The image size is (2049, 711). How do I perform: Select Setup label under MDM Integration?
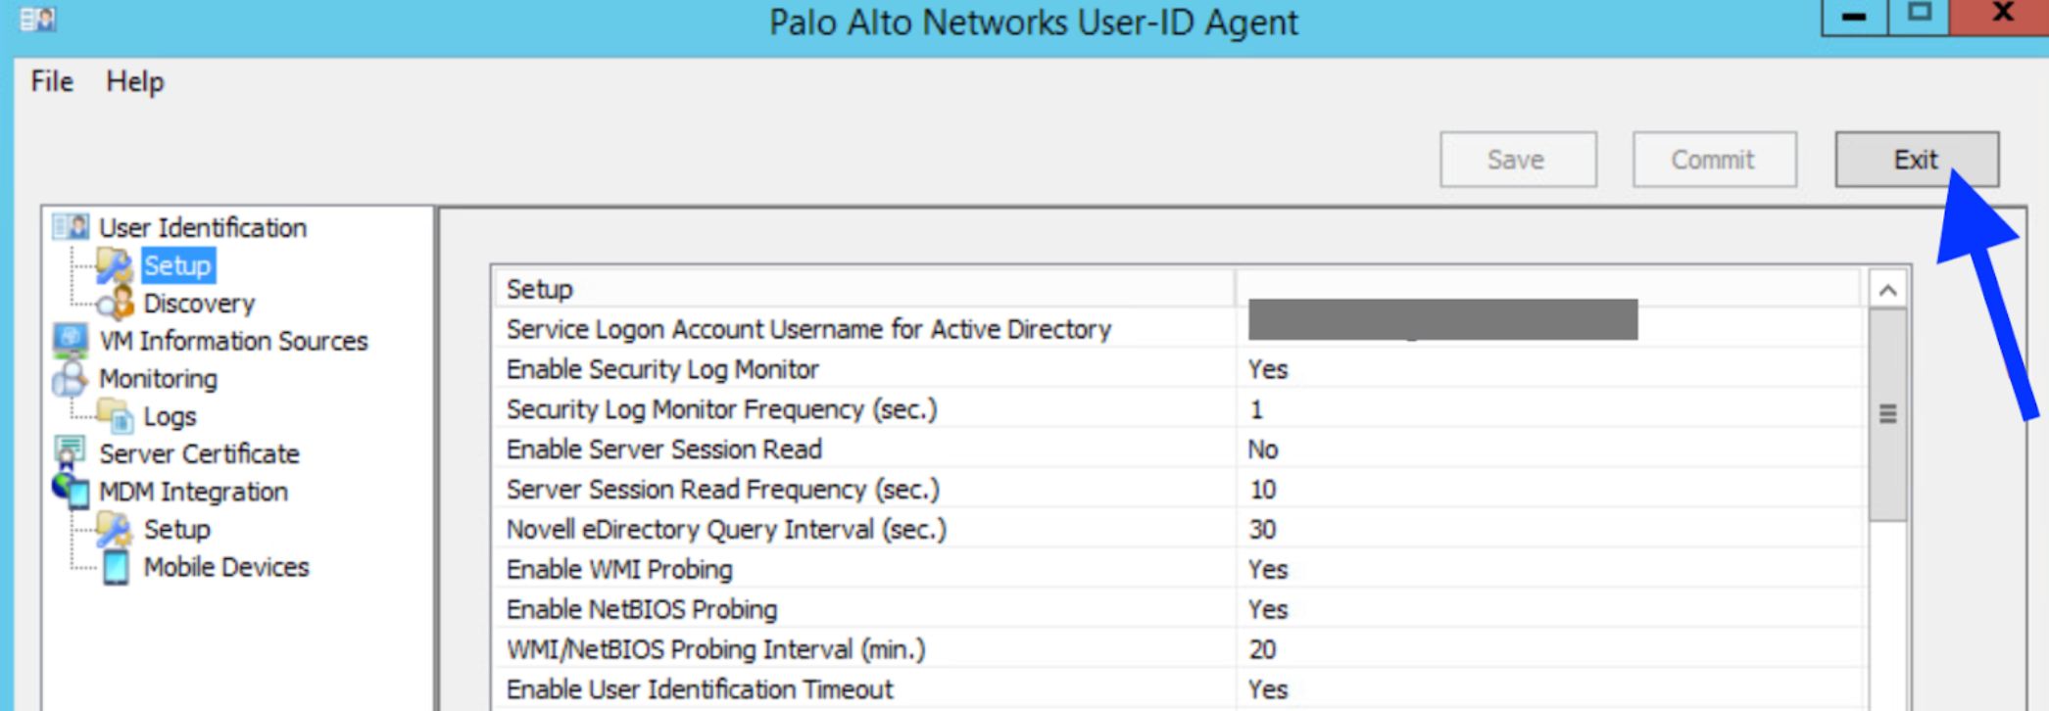[177, 530]
